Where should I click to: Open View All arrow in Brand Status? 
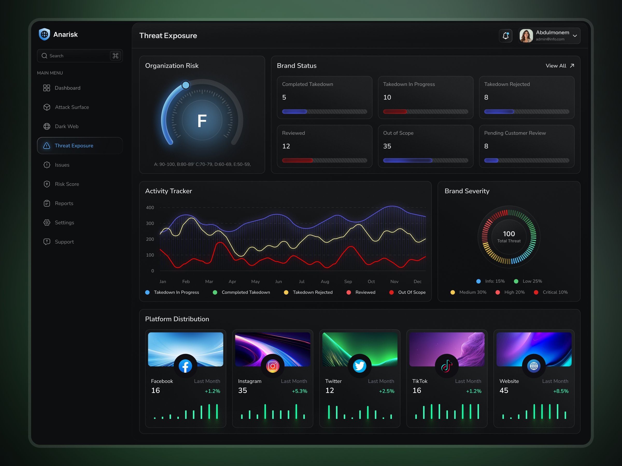coord(572,65)
